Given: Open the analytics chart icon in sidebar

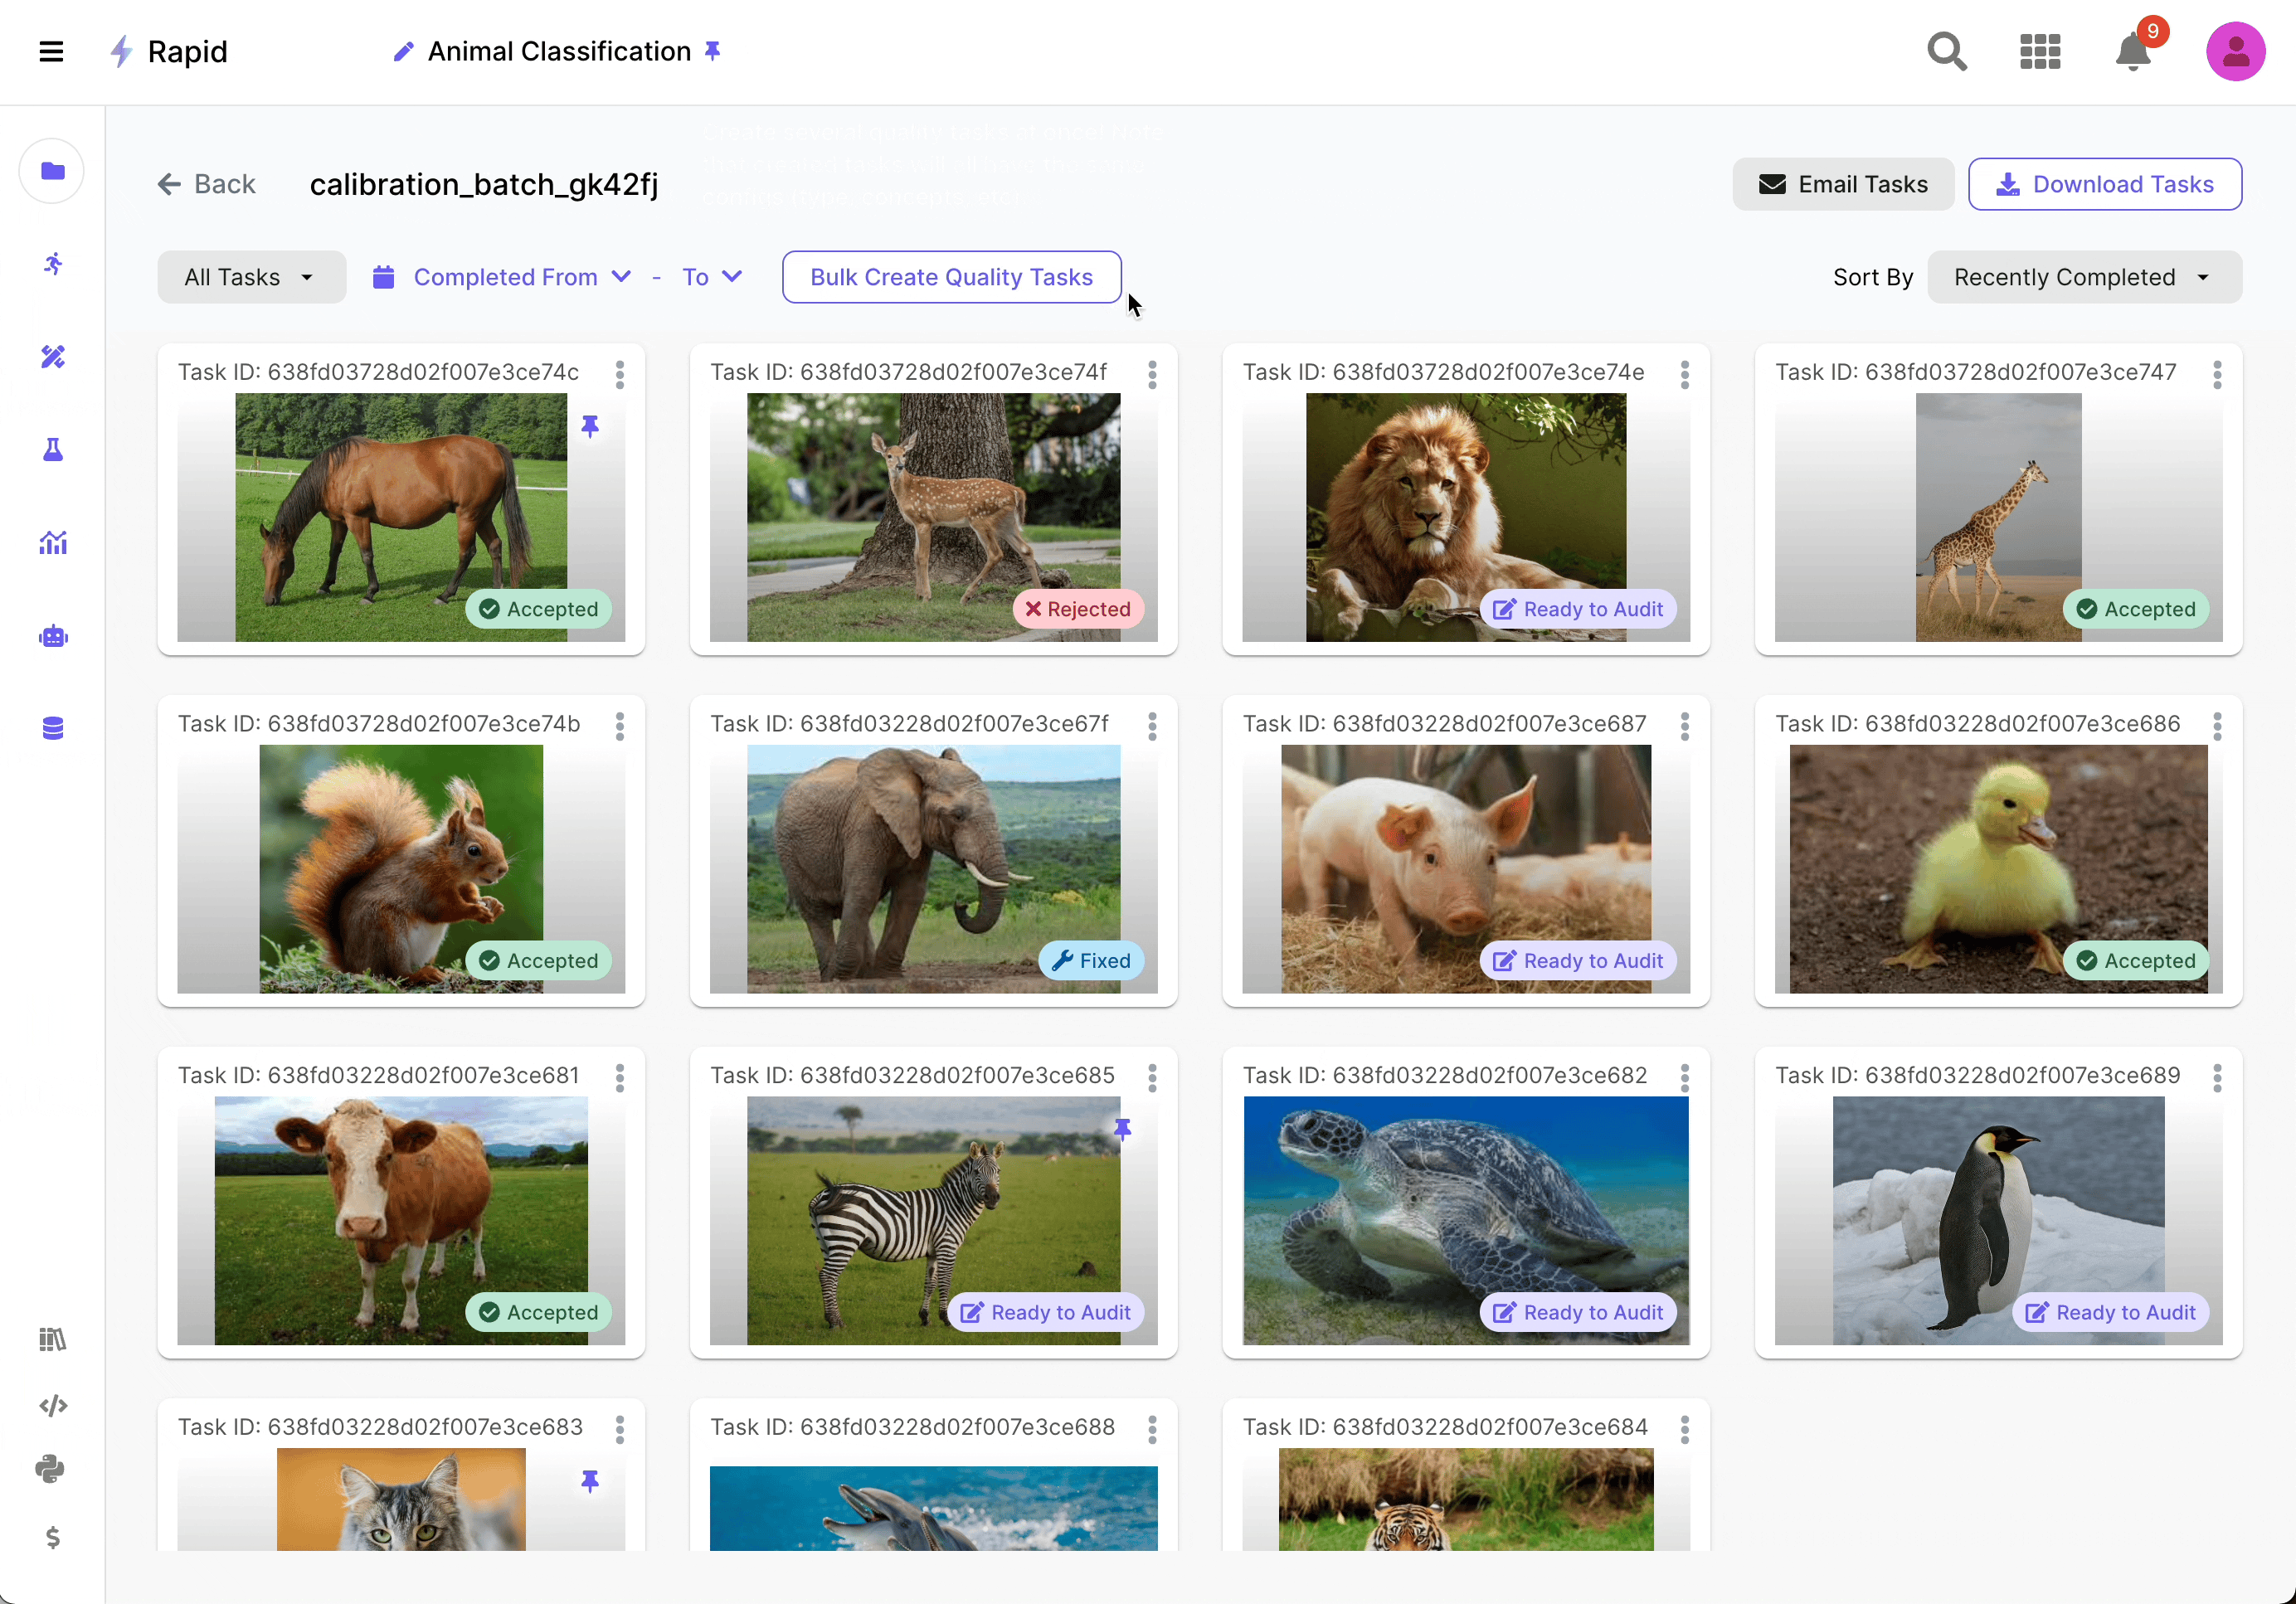Looking at the screenshot, I should pos(52,542).
